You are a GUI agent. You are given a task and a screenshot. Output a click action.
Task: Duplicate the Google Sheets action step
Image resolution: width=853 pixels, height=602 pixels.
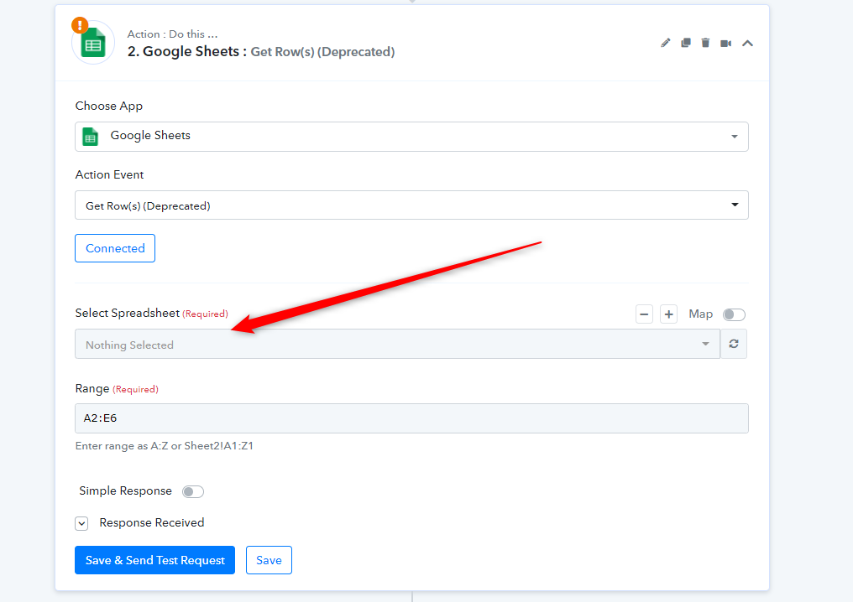pos(685,43)
